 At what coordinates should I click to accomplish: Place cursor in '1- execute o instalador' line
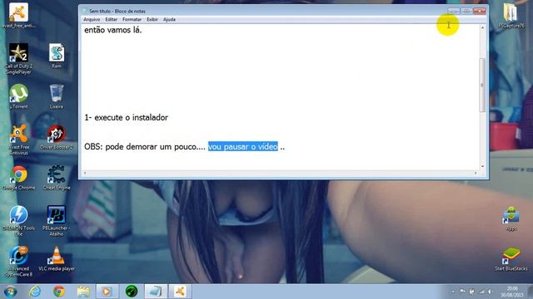[x=126, y=118]
